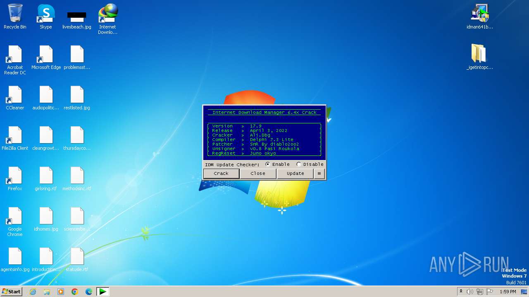
Task: Select the methodsinc.rtf file icon
Action: point(77,179)
